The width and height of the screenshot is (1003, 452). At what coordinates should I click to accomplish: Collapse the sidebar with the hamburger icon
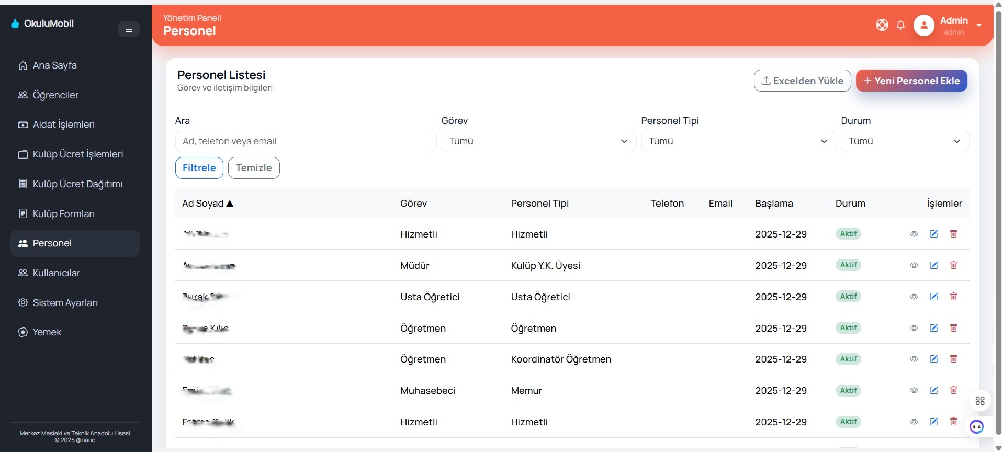(129, 29)
